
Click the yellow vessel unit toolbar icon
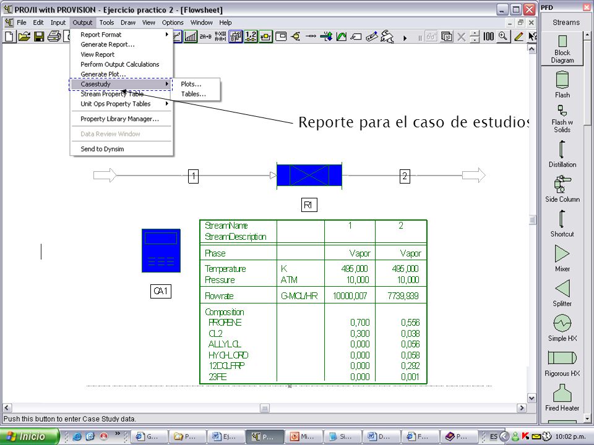pos(296,36)
